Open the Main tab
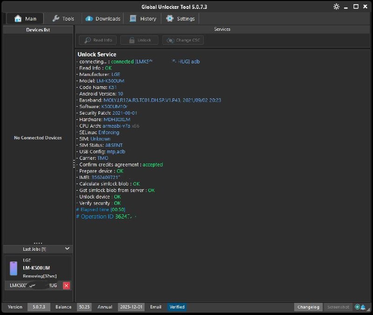This screenshot has height=315, width=373. [25, 19]
